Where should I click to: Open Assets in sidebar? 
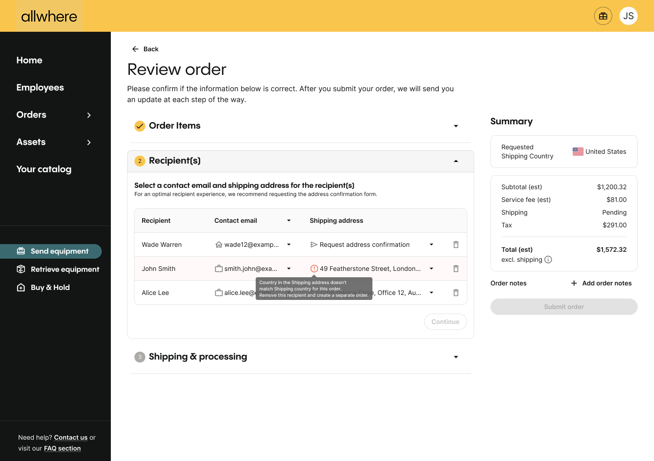[x=31, y=142]
